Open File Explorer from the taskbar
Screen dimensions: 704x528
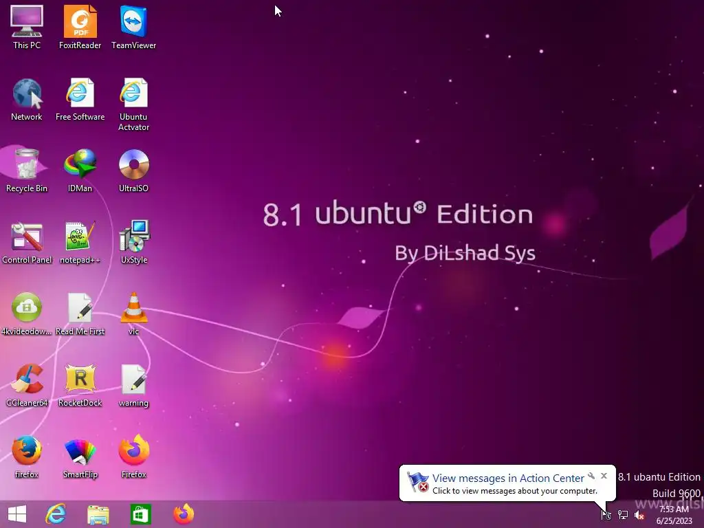pos(98,514)
